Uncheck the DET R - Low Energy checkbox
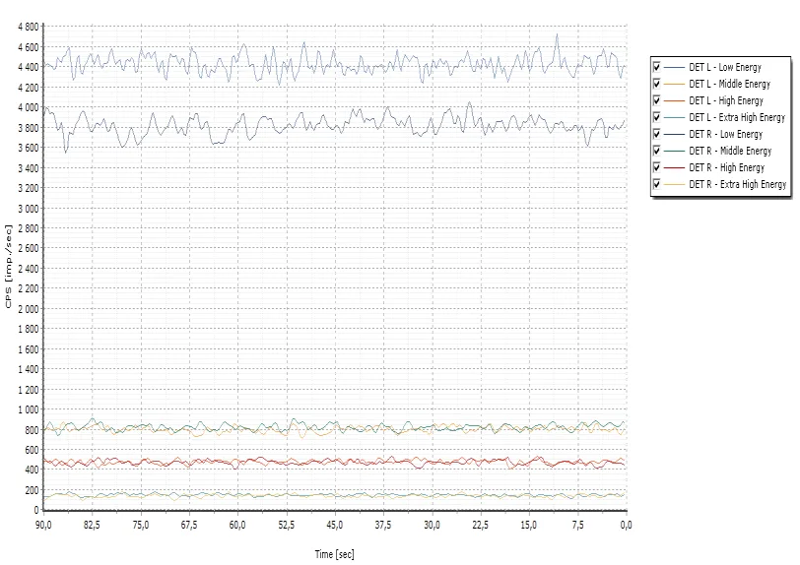Viewport: 800px width, 565px height. 656,134
